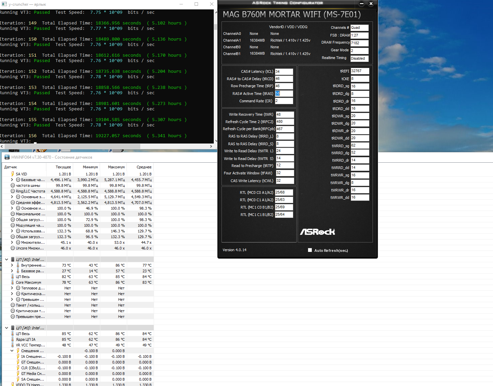Click the icon beside Превышен пре... row
The width and height of the screenshot is (493, 386).
click(13, 317)
